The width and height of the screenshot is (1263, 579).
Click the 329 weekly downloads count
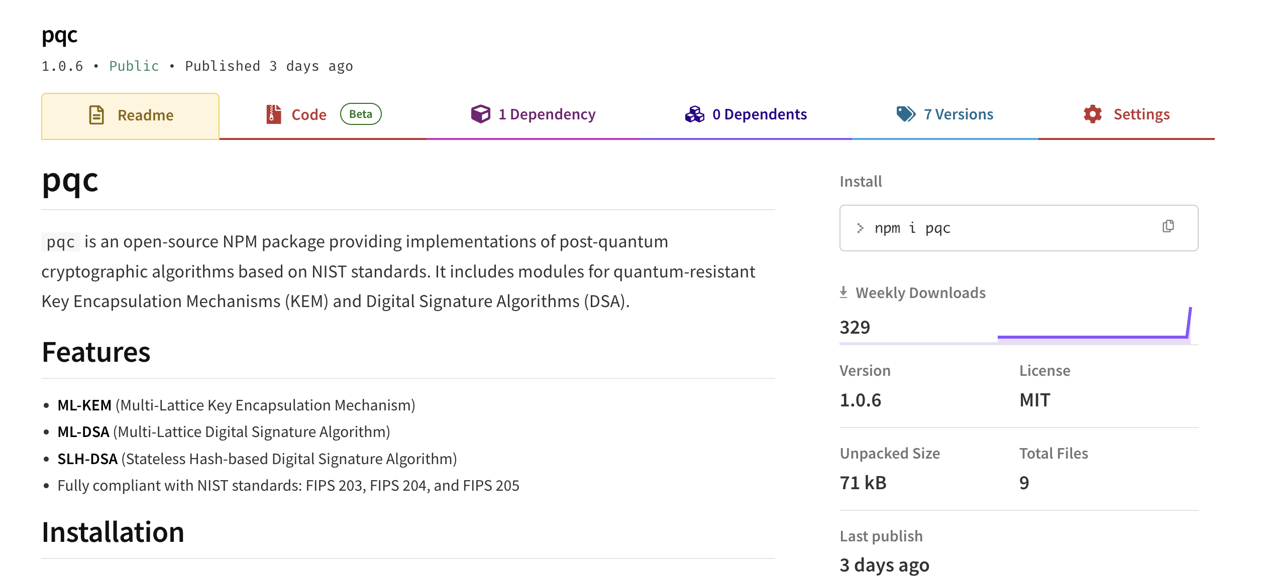click(x=855, y=327)
